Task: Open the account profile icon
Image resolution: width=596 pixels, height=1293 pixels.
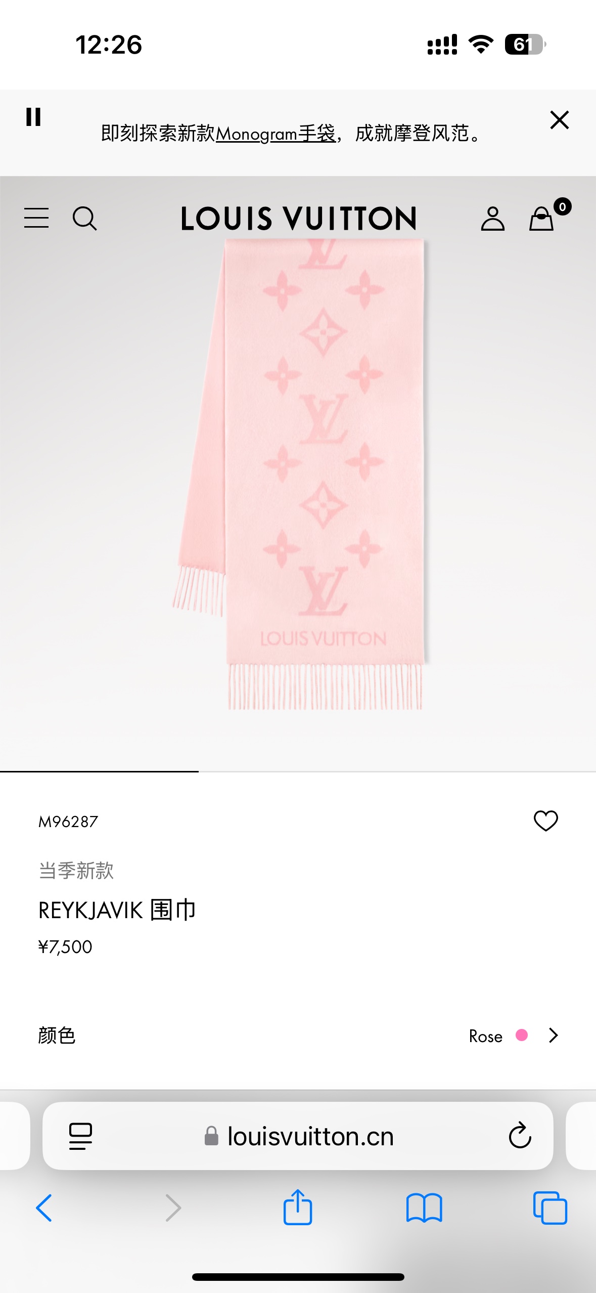Action: 492,219
